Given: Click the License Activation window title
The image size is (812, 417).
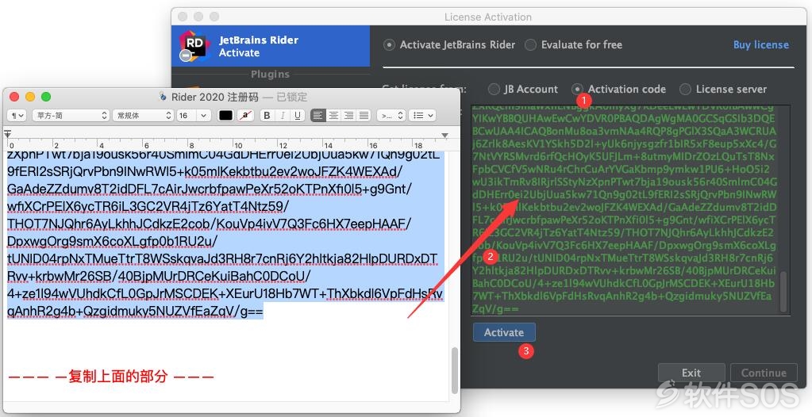Looking at the screenshot, I should pyautogui.click(x=488, y=17).
